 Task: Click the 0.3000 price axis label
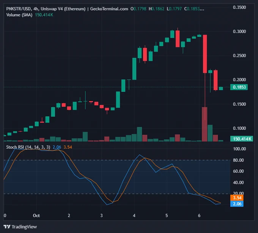(x=239, y=31)
